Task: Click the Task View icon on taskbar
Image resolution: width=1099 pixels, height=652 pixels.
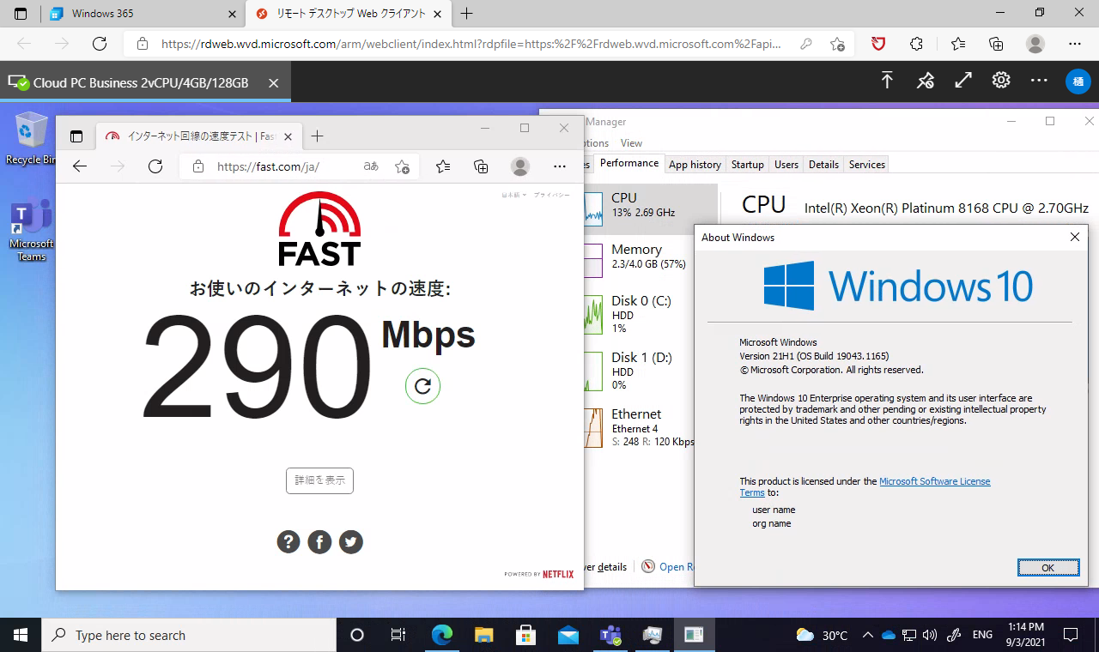Action: [398, 635]
